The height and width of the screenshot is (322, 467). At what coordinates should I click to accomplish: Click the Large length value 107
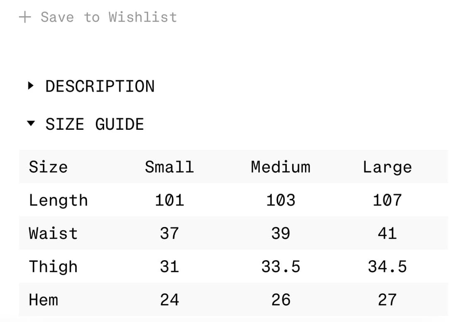pos(387,200)
